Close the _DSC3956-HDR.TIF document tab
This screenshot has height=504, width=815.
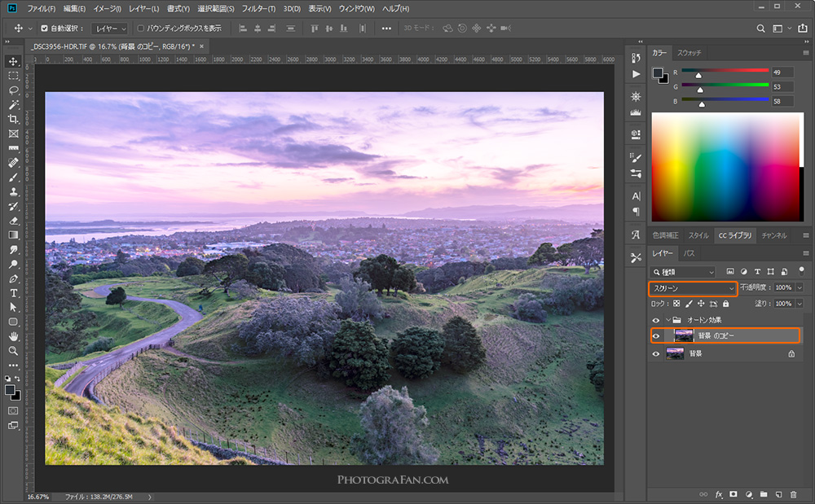tap(201, 46)
